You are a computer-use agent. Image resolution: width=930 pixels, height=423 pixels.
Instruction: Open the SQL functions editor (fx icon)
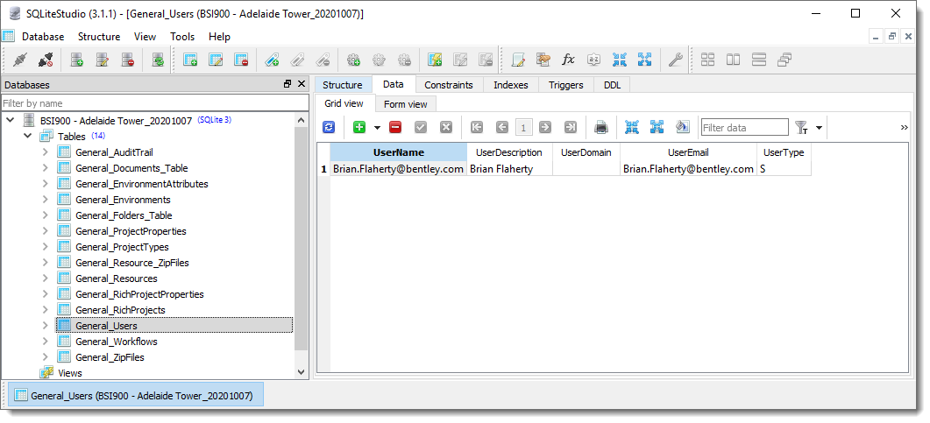click(x=569, y=60)
